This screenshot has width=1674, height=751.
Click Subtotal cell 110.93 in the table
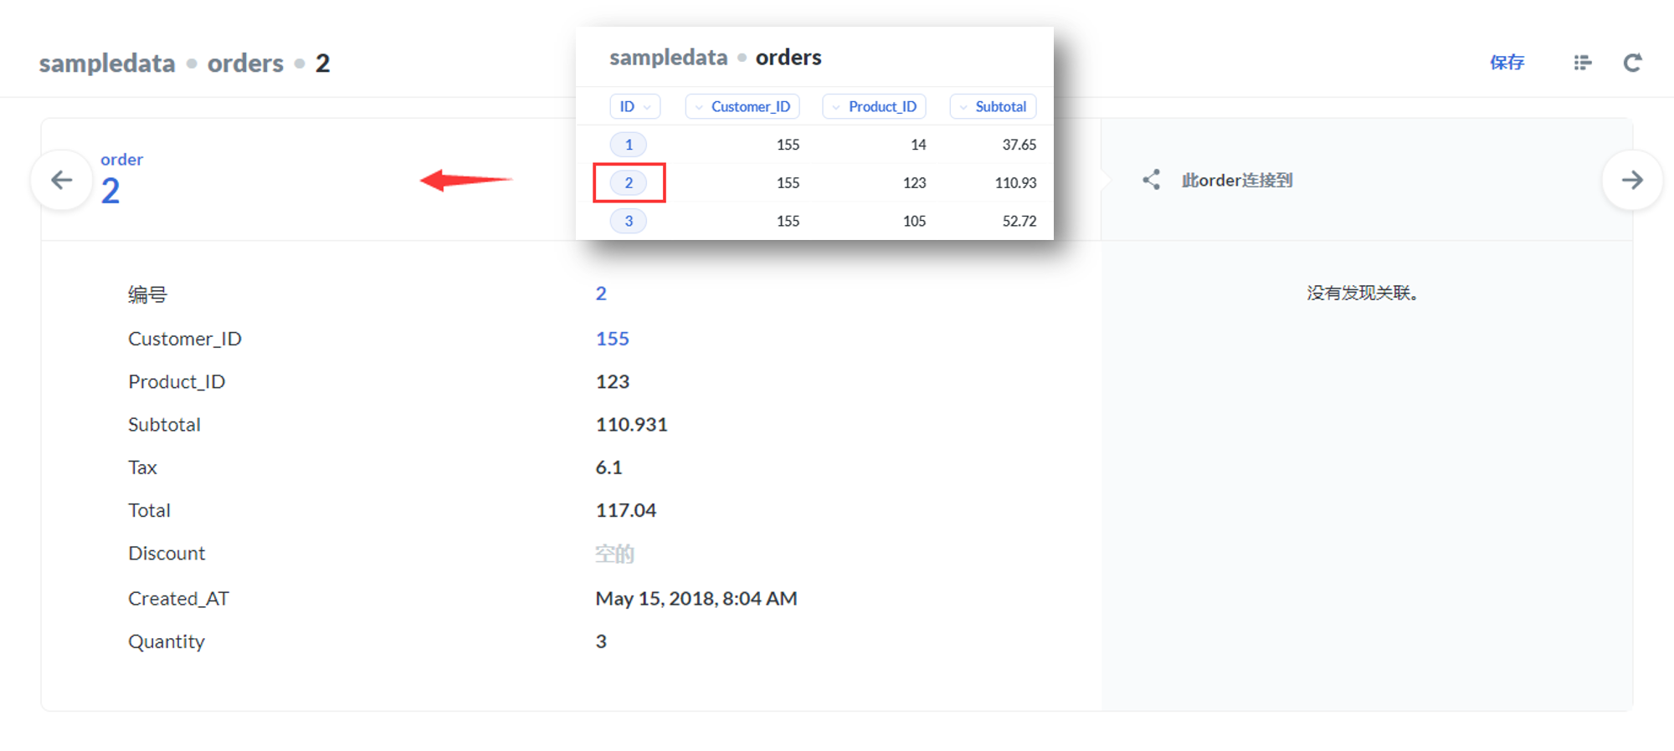tap(1015, 183)
